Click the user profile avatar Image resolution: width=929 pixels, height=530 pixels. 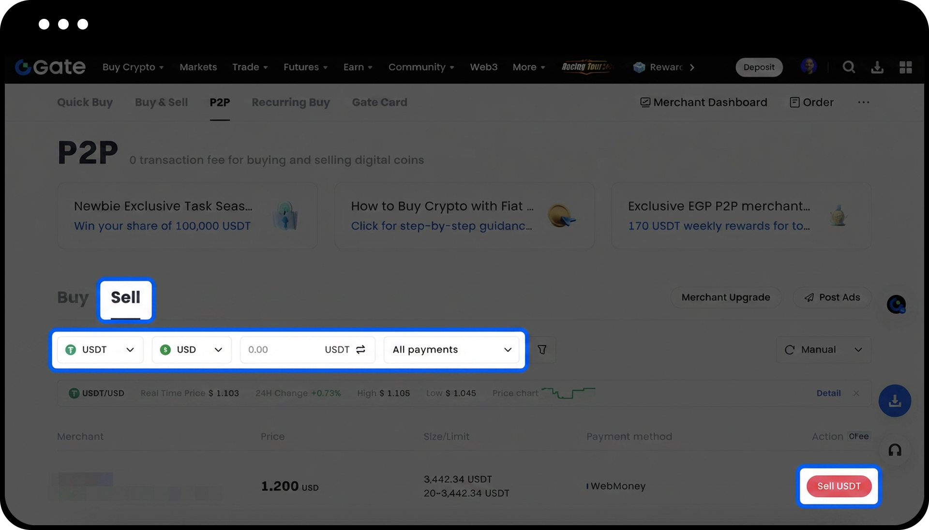(808, 66)
